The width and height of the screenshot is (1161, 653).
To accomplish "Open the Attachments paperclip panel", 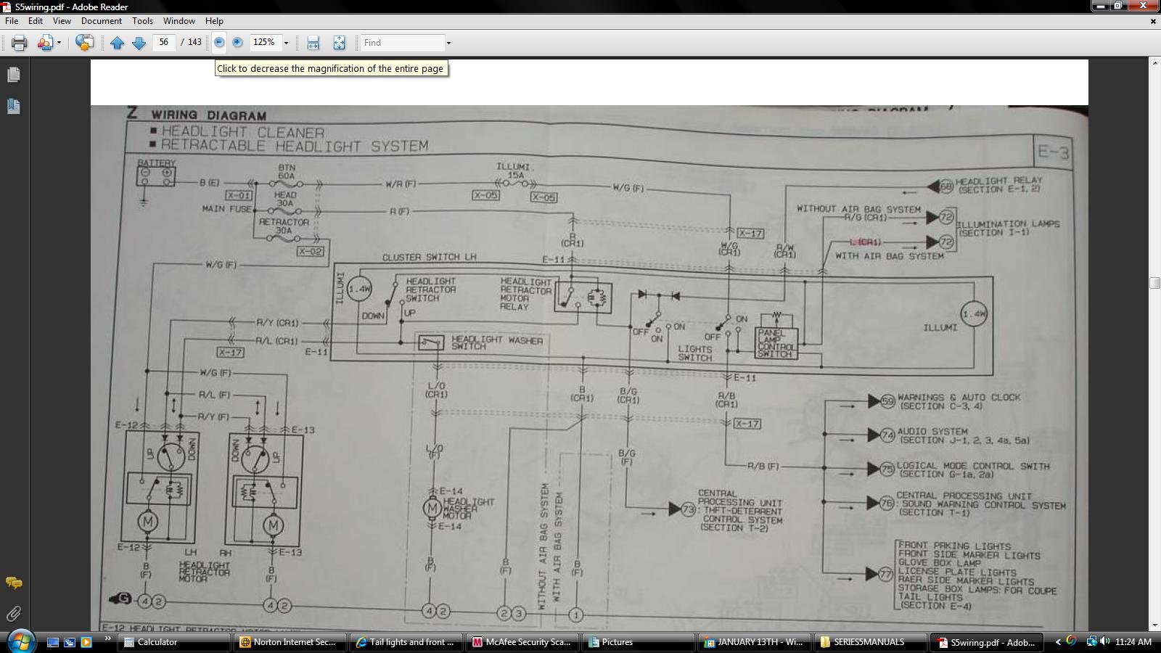I will click(x=13, y=614).
